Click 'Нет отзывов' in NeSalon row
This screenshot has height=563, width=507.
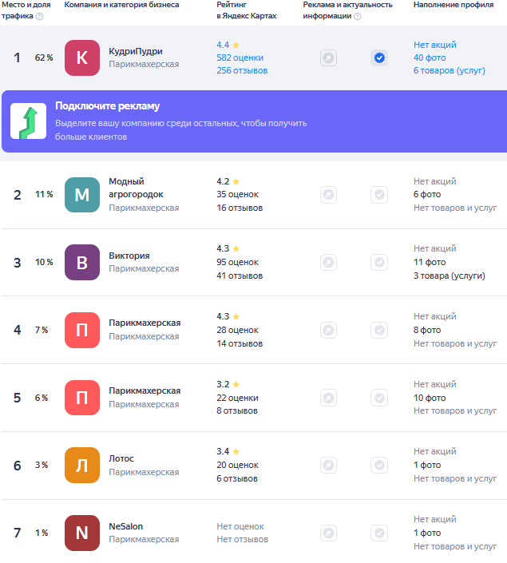coord(243,539)
